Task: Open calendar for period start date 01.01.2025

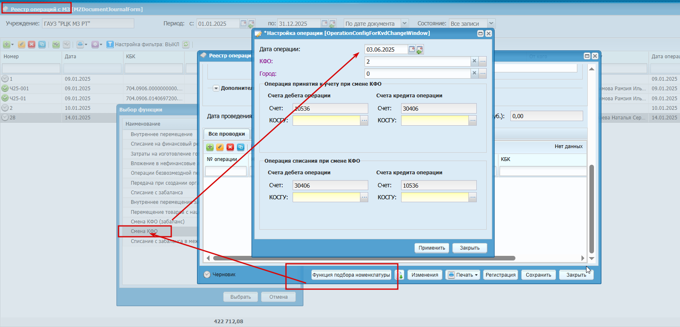Action: [244, 23]
